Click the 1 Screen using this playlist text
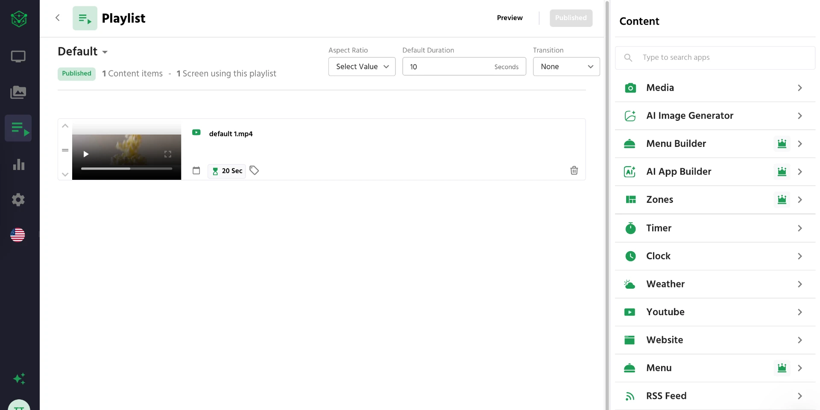Screen dimensions: 820x410 click(226, 73)
